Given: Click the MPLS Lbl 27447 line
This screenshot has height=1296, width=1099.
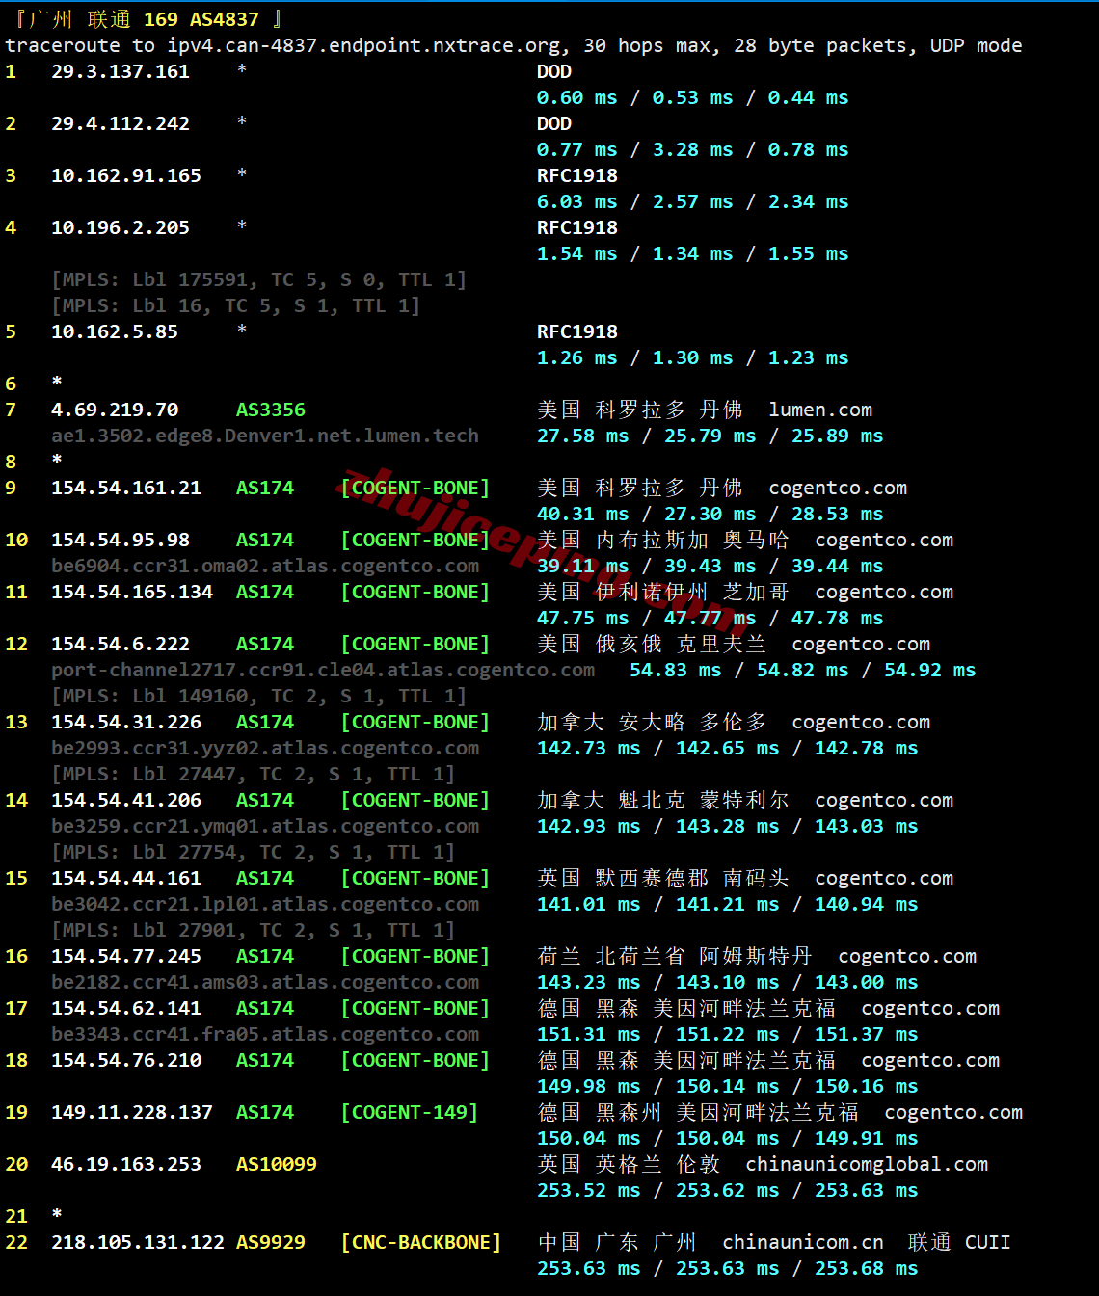Looking at the screenshot, I should click(254, 774).
